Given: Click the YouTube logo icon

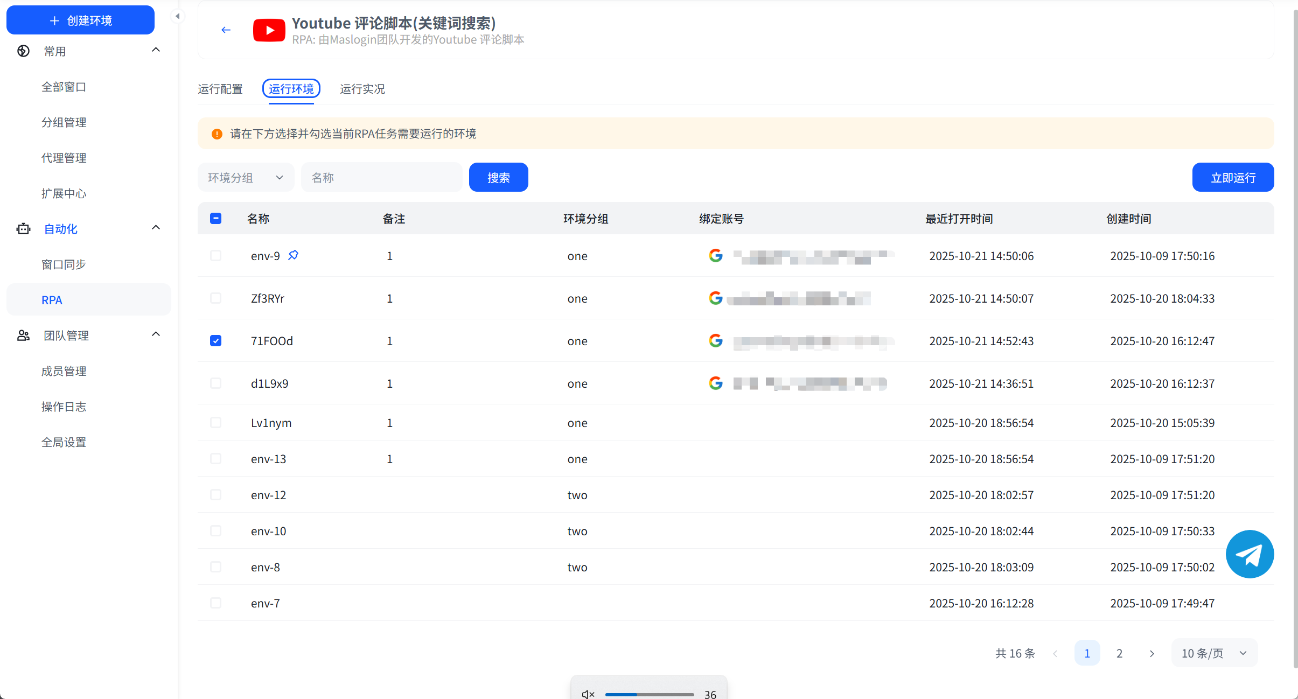Looking at the screenshot, I should pyautogui.click(x=269, y=30).
